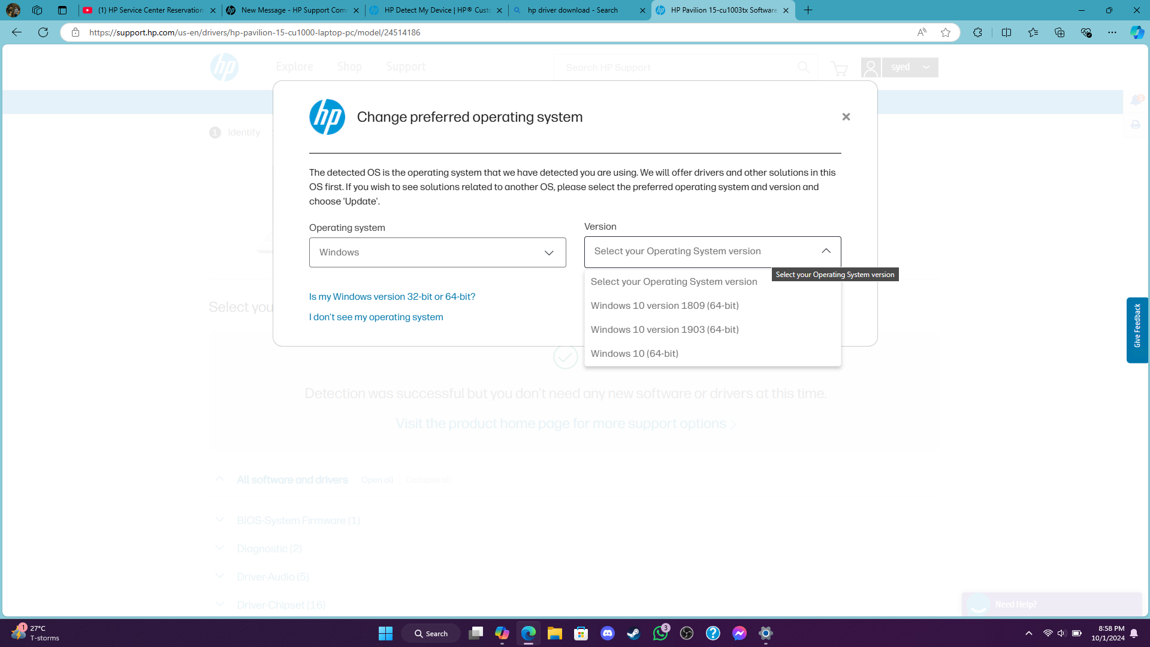Open Workspaces icon in title bar
Screen dimensions: 1150x647
coord(37,10)
